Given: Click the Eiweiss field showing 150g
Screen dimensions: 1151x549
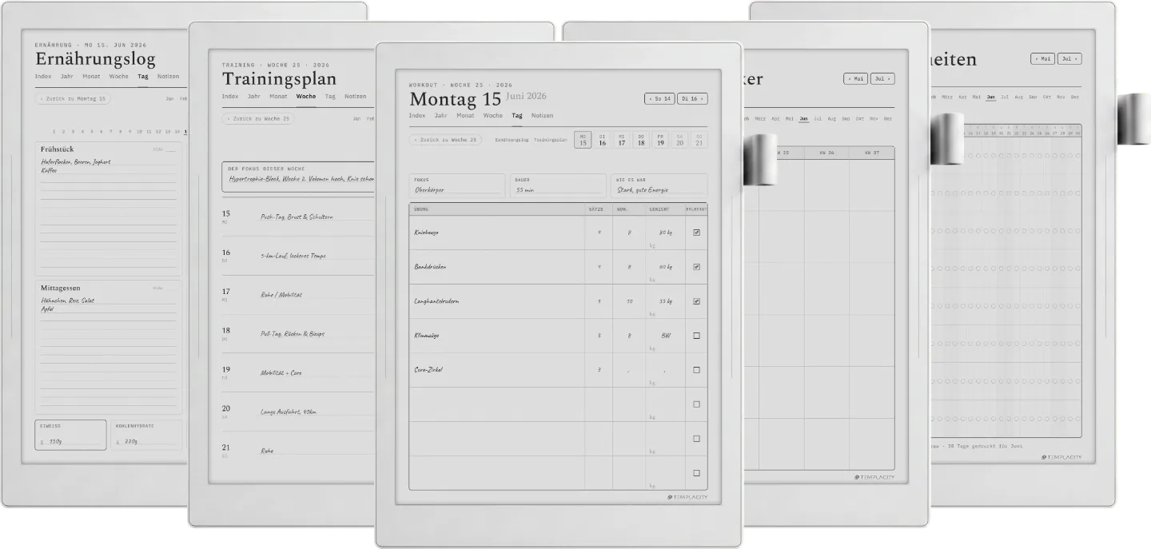Looking at the screenshot, I should (x=70, y=435).
